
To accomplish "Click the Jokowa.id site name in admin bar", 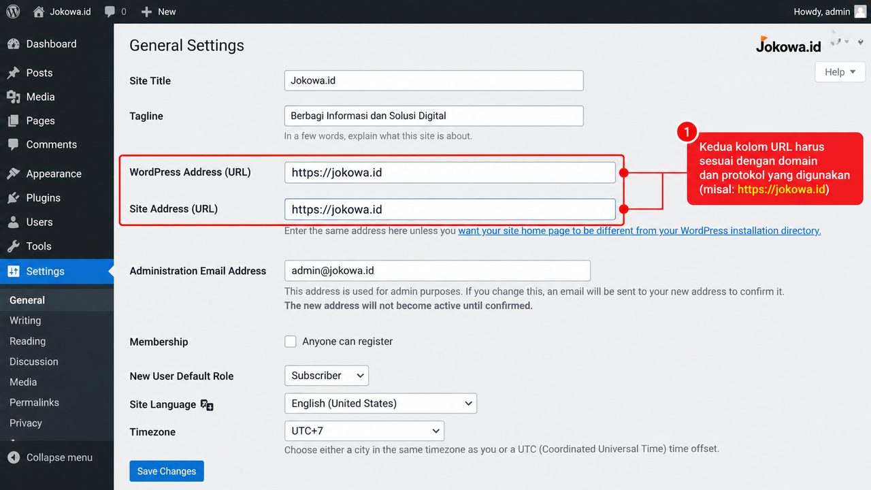I will coord(70,12).
